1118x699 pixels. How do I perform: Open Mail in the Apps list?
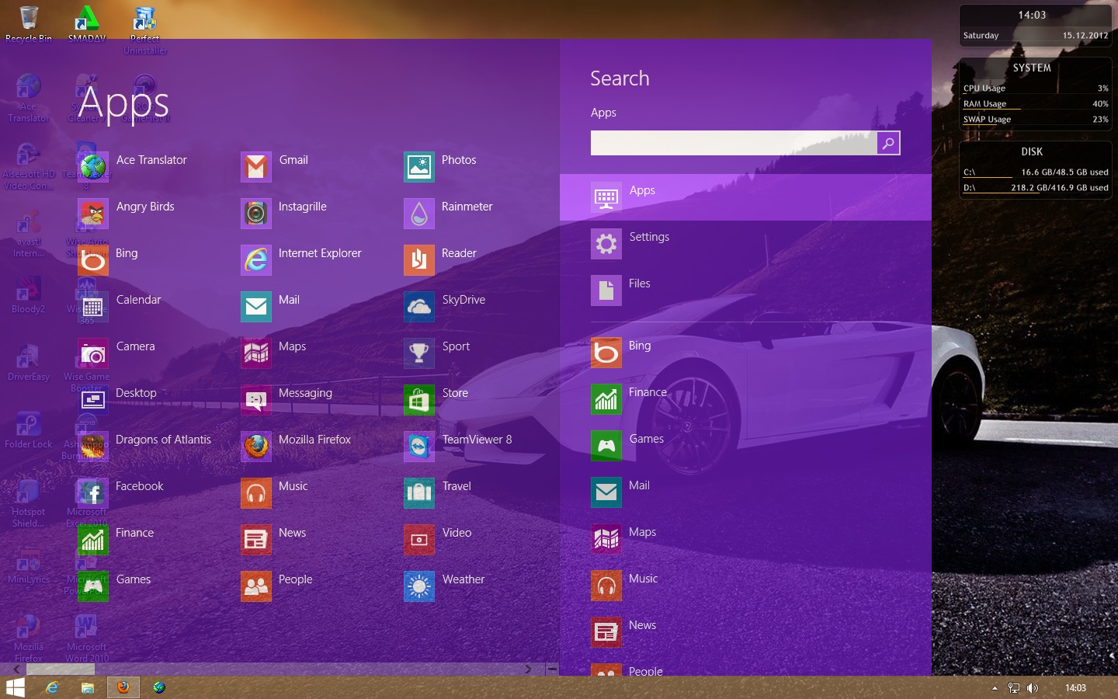256,307
